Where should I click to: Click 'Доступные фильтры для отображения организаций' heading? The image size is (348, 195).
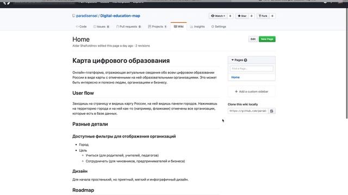[x=124, y=136]
